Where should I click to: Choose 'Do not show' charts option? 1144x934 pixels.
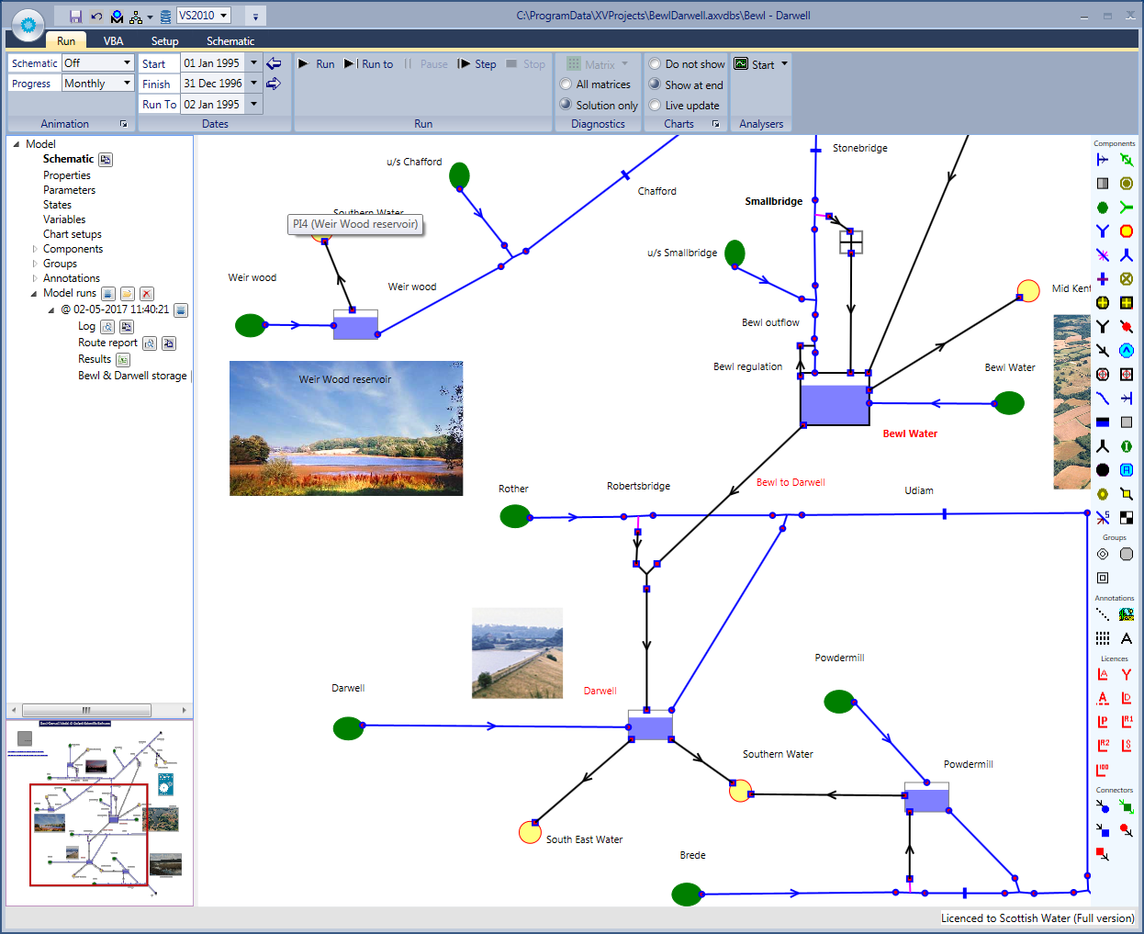pos(655,64)
